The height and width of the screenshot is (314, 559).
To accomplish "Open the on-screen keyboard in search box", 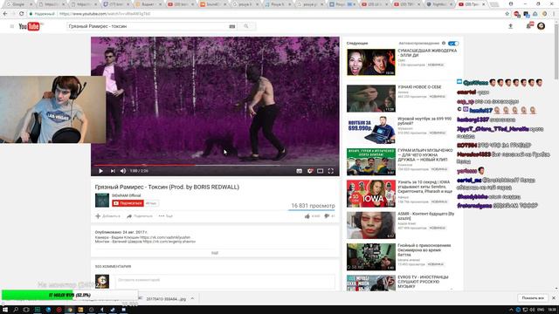I will [232, 26].
